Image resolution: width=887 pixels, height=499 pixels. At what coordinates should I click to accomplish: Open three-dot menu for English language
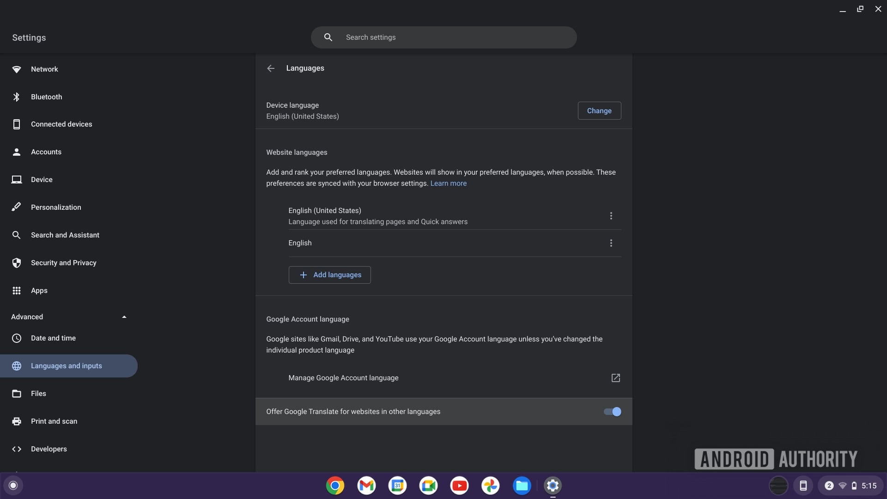[611, 243]
